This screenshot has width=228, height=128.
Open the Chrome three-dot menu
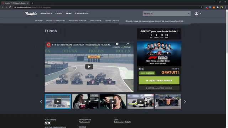click(226, 7)
